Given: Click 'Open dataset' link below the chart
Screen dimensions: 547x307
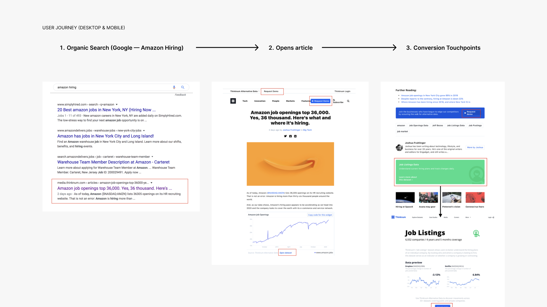Looking at the screenshot, I should [286, 253].
